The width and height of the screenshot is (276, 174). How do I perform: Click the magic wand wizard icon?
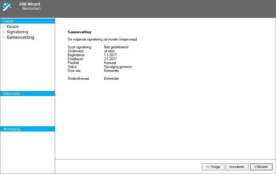(7, 6)
